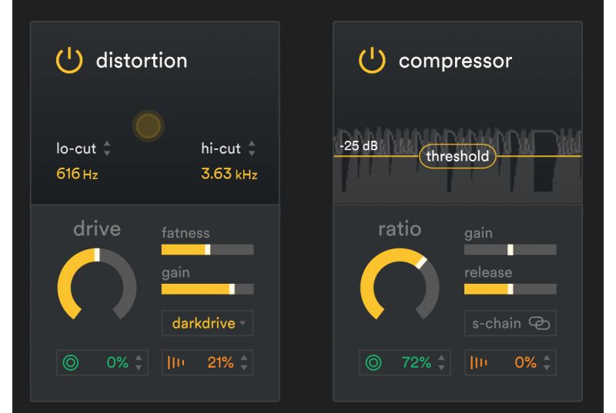The image size is (616, 413).
Task: Click the s-chain link icon
Action: [x=539, y=323]
